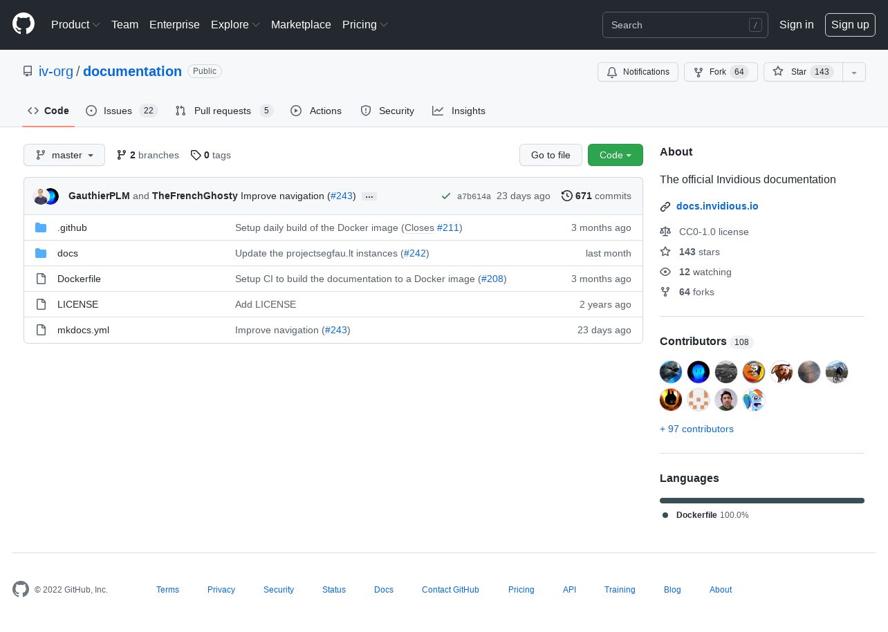
Task: Show + 97 contributors
Action: click(x=696, y=429)
